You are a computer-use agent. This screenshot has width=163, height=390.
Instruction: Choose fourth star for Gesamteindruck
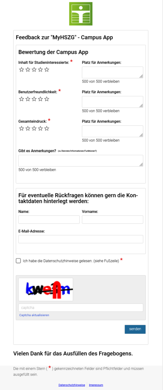(40, 129)
